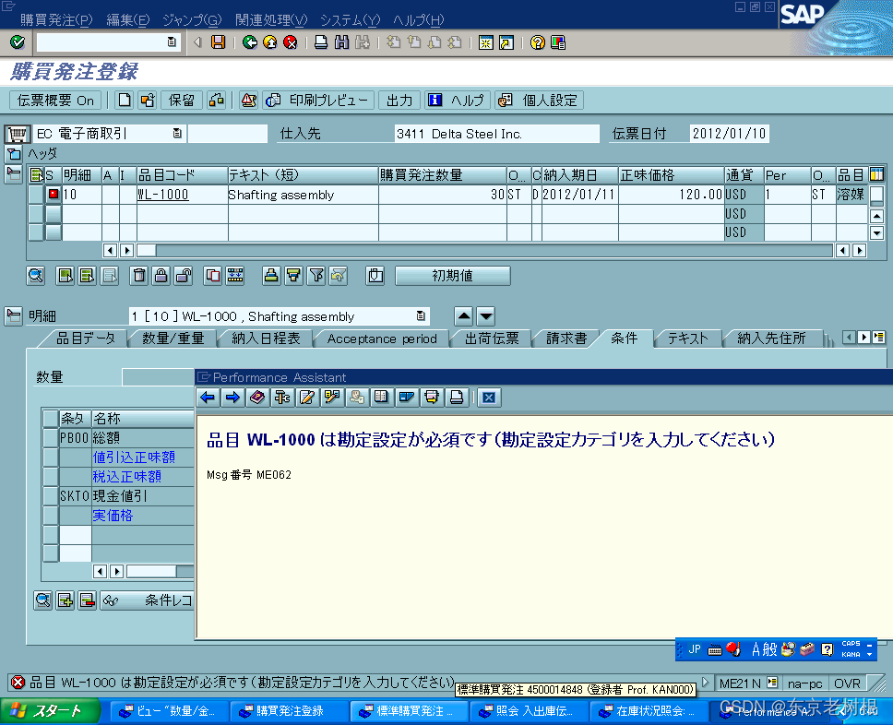This screenshot has width=893, height=725.
Task: Open the tab list menu at the right of the tabs
Action: click(879, 338)
